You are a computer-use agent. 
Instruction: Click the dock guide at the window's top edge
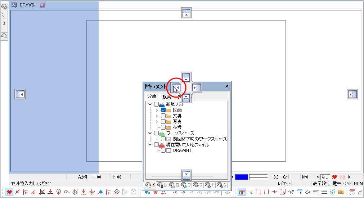[x=186, y=13]
